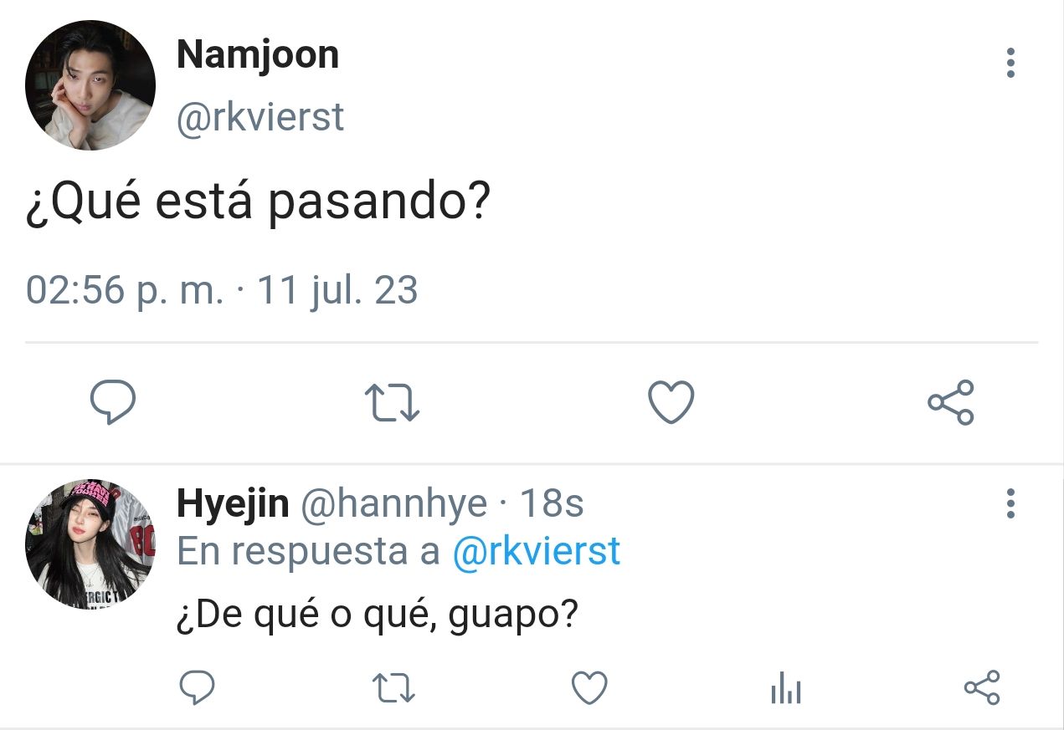Reply to Namjoon's tweet via comment icon
The image size is (1064, 730).
[113, 403]
